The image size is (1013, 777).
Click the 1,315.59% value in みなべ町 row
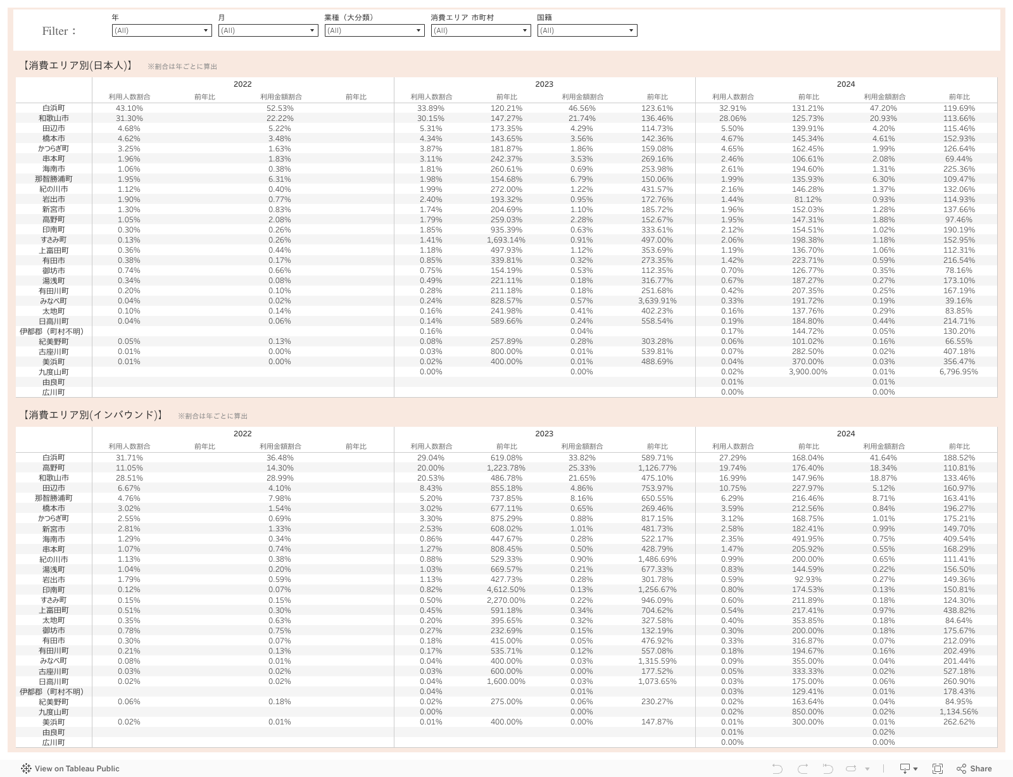point(657,661)
